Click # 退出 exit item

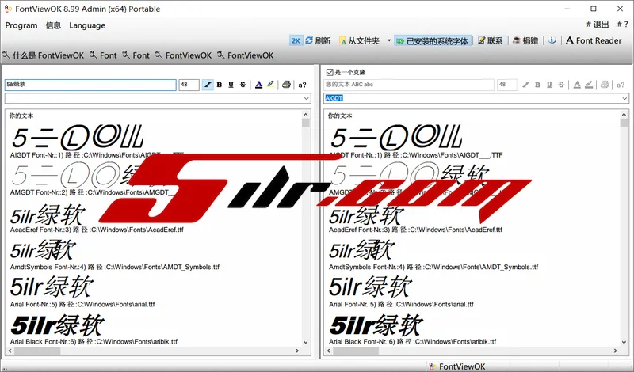click(598, 25)
